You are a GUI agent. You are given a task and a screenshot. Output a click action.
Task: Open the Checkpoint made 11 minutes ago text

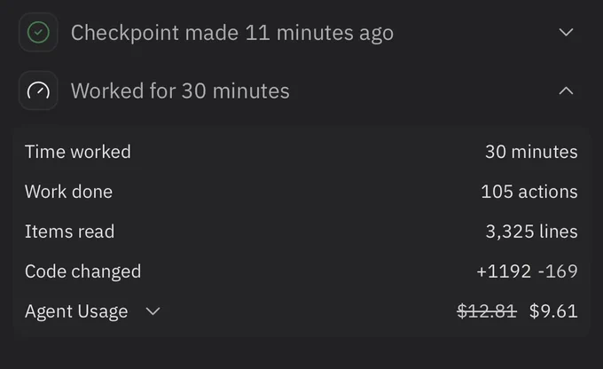[232, 33]
